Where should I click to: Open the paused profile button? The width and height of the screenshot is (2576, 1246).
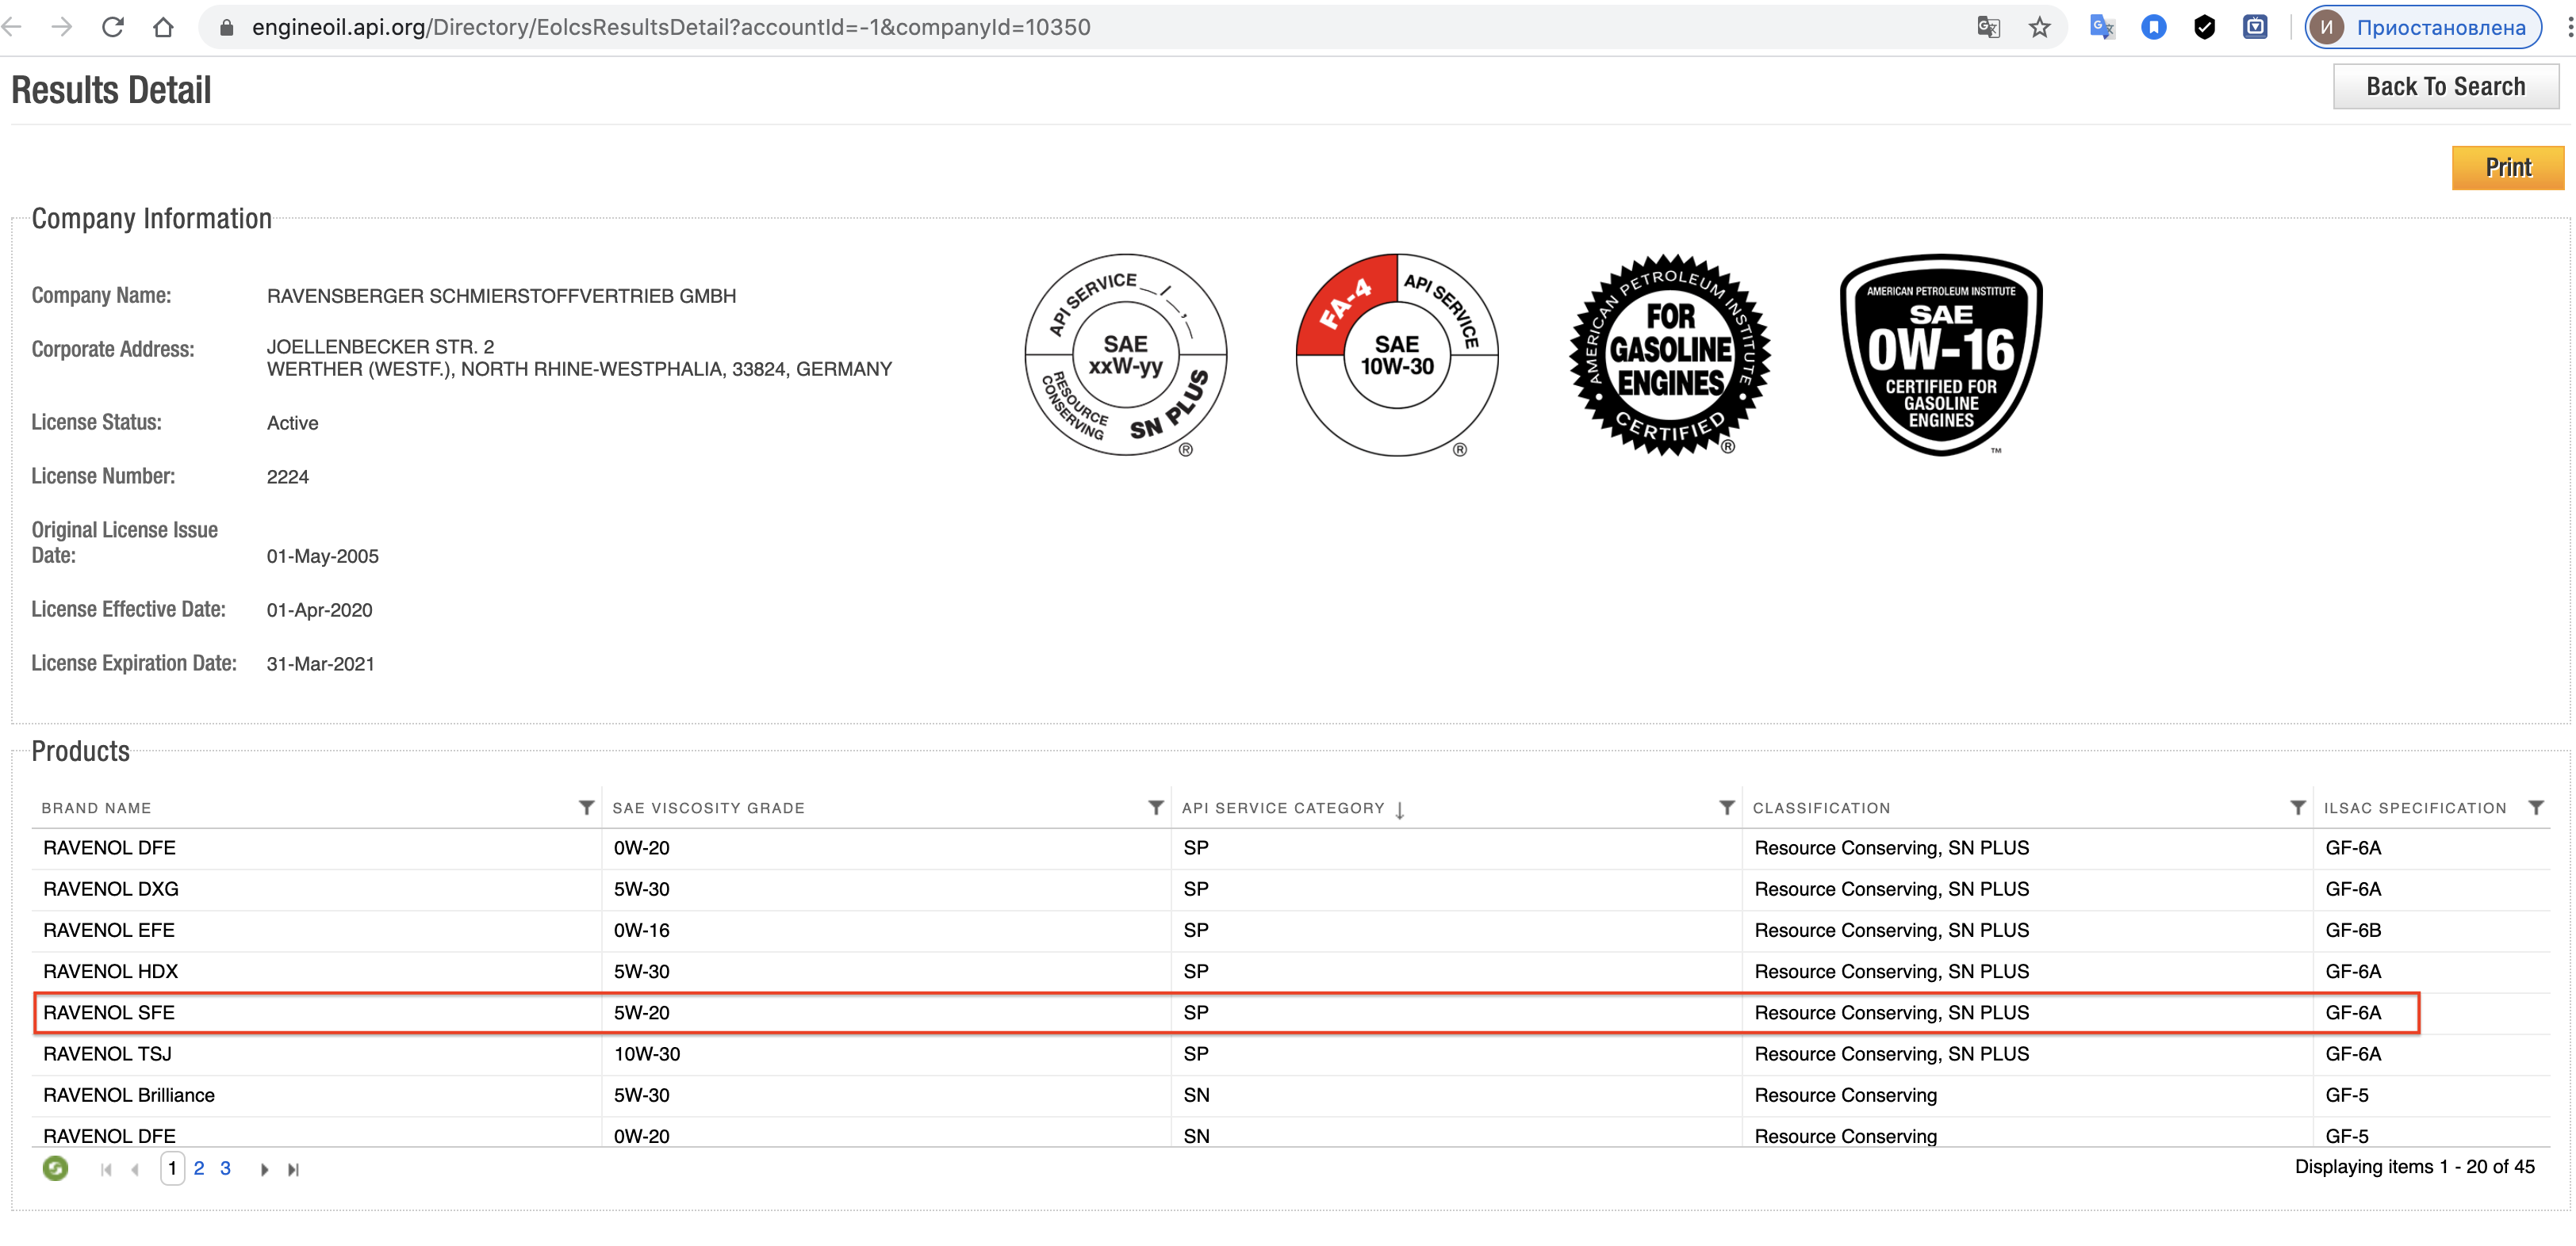click(x=2423, y=27)
